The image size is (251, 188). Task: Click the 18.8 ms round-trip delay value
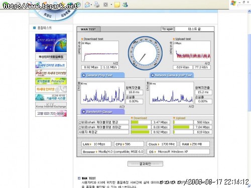[x=134, y=92]
